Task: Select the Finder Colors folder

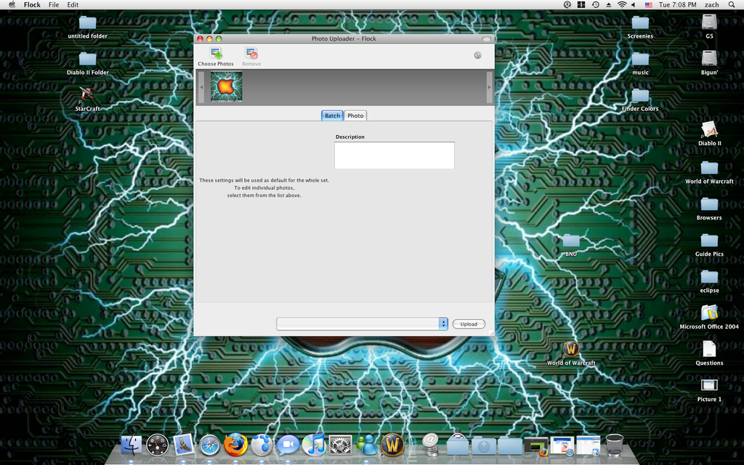Action: [x=640, y=100]
